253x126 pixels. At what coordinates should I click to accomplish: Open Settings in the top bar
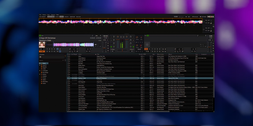coord(203,17)
